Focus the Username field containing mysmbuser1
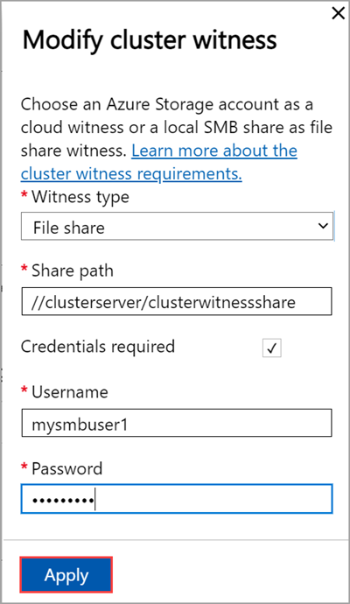Image resolution: width=350 pixels, height=604 pixels. point(177,423)
